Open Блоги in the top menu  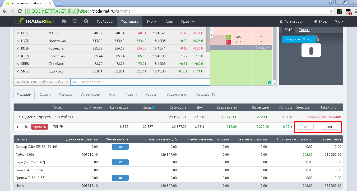point(151,22)
